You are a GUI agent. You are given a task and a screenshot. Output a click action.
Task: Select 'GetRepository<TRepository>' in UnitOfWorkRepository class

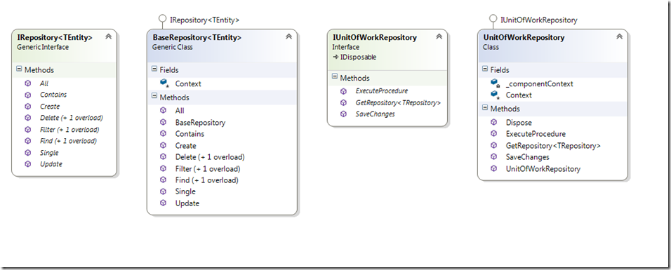tap(553, 145)
